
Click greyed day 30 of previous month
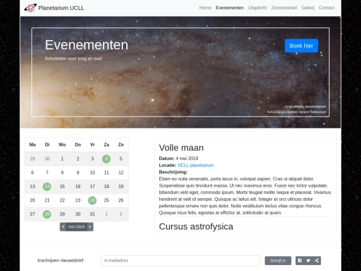tap(47, 159)
